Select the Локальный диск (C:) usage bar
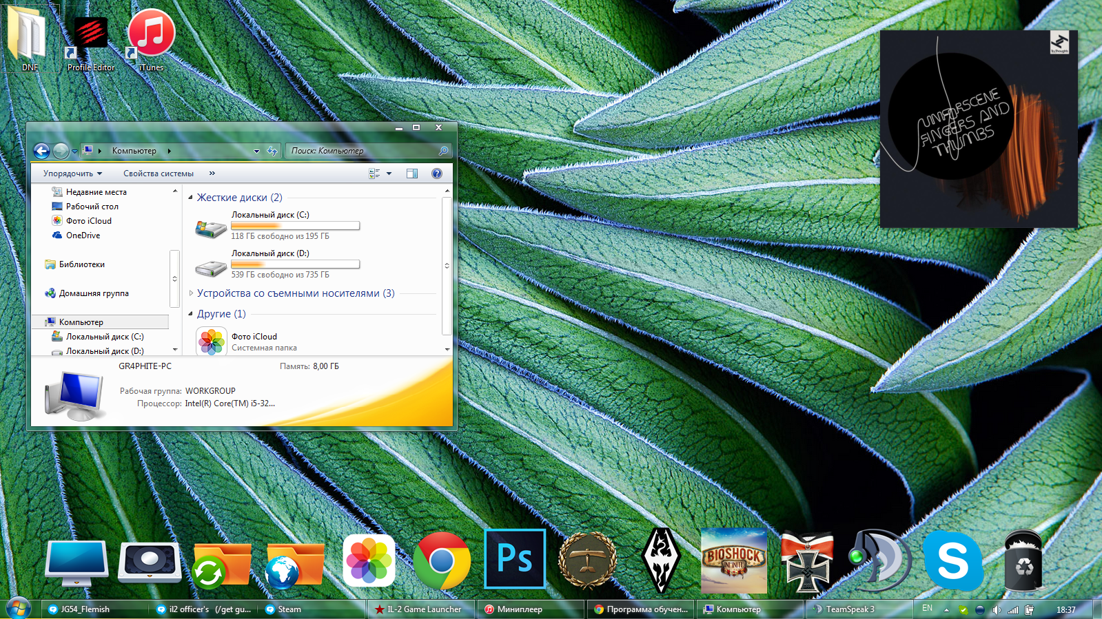The height and width of the screenshot is (619, 1102). 295,226
